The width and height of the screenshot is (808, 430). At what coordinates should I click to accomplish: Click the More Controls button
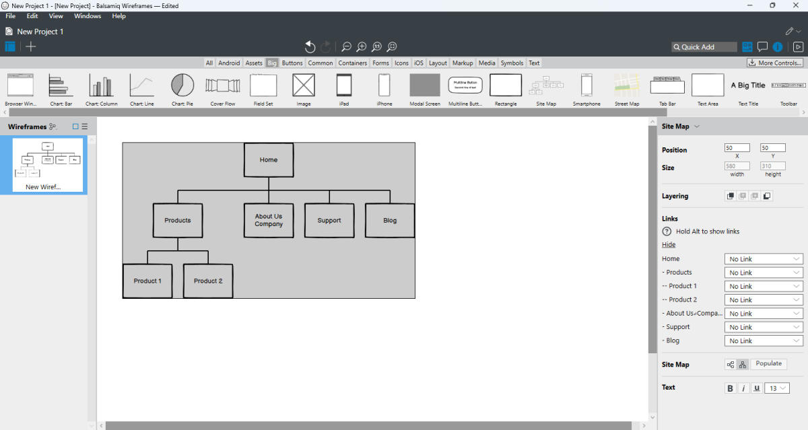[x=775, y=63]
